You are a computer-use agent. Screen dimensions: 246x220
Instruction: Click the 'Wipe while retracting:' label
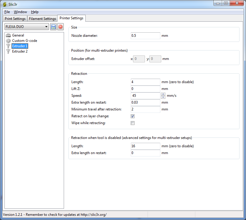coord(88,123)
